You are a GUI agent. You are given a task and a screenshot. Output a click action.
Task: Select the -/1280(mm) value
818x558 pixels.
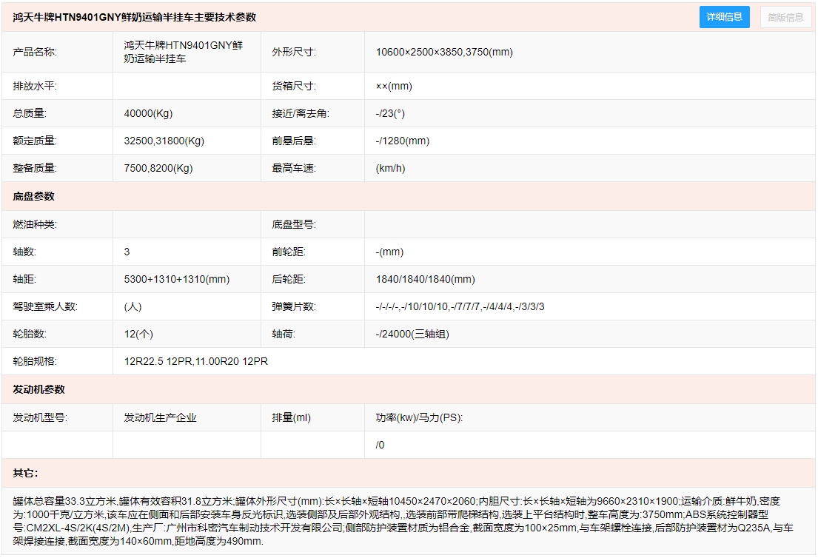click(x=402, y=141)
